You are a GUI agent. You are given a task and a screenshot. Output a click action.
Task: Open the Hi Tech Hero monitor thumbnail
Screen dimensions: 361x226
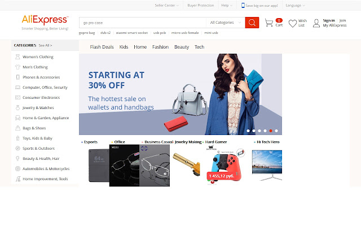click(267, 165)
